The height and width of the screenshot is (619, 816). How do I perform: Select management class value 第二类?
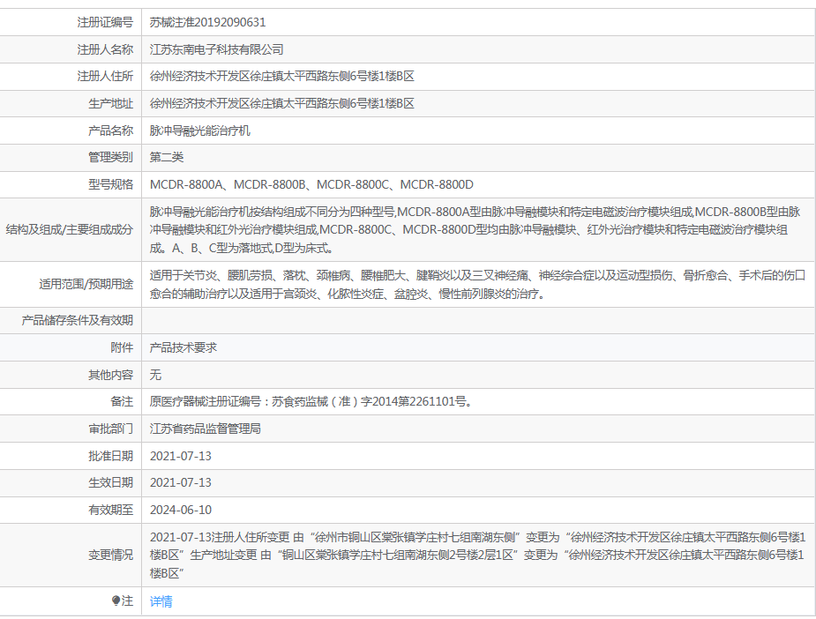[x=167, y=157]
